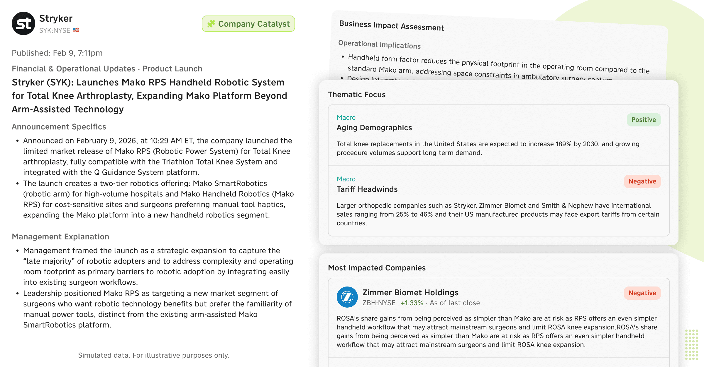Image resolution: width=704 pixels, height=367 pixels.
Task: Open Zimmer Biomet Holdings company name
Action: [x=410, y=292]
